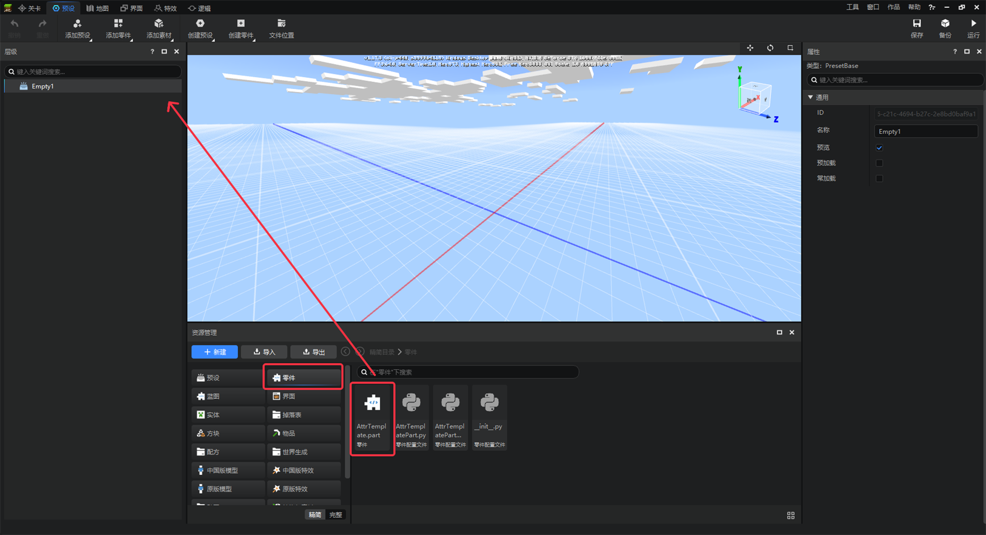Switch to 逻辑 tab

pyautogui.click(x=199, y=8)
